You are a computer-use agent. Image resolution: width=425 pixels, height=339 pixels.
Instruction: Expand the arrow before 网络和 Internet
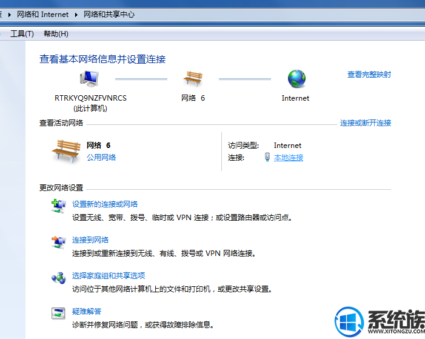[x=10, y=15]
